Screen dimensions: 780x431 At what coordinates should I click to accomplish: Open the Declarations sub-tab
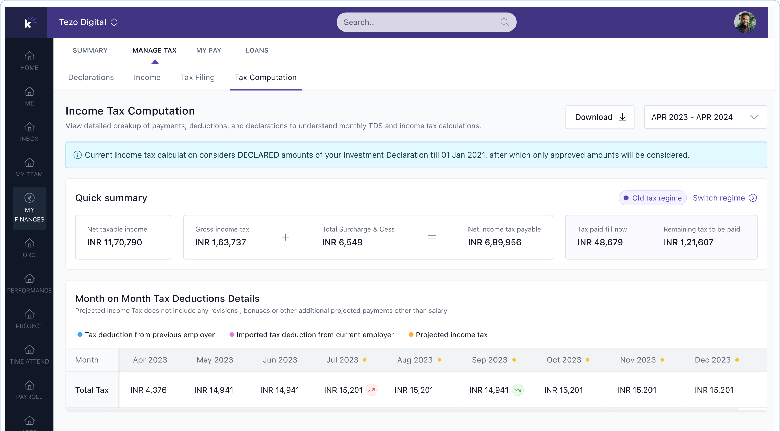[x=91, y=77]
